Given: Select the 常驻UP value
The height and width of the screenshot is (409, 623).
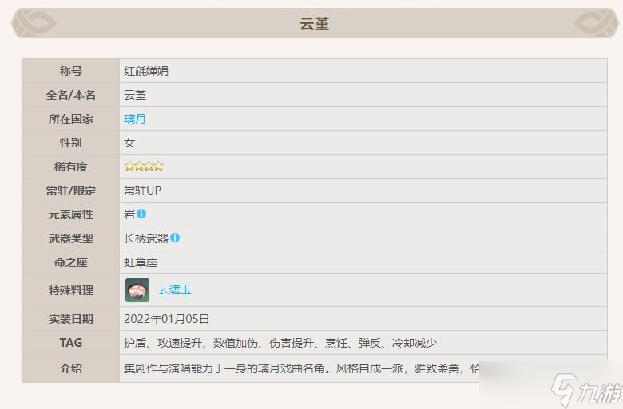Looking at the screenshot, I should point(142,191).
